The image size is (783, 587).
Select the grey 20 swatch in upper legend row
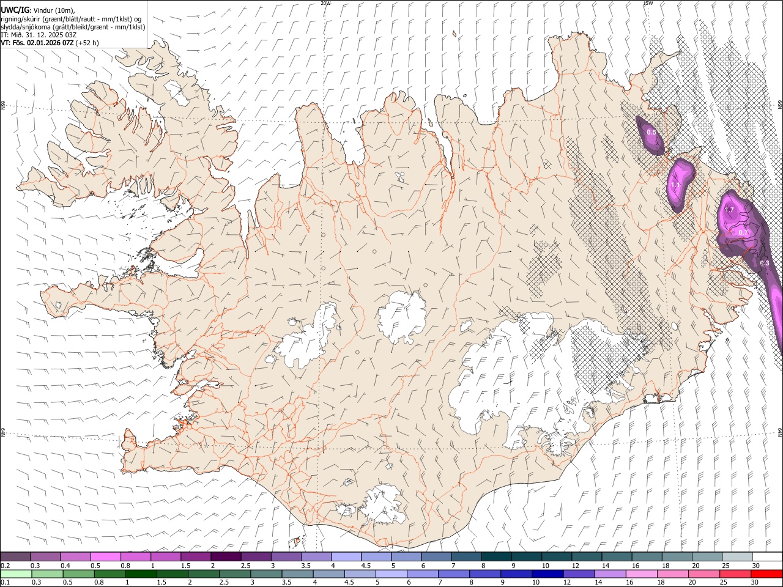point(707,556)
